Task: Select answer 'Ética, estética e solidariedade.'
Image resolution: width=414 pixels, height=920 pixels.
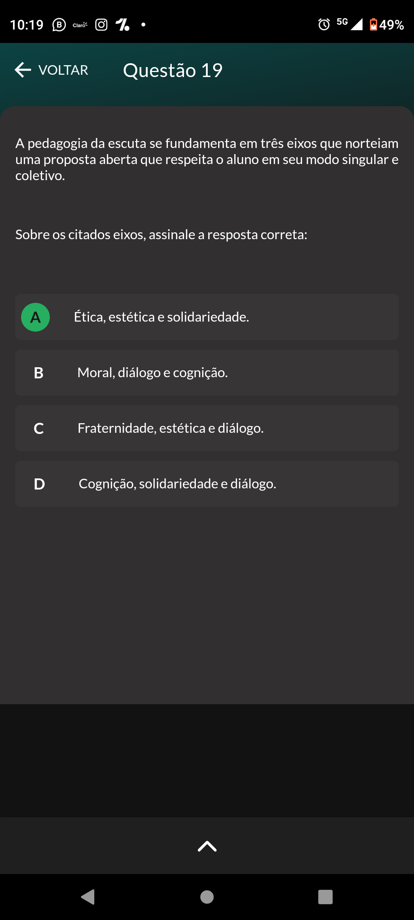Action: point(161,317)
